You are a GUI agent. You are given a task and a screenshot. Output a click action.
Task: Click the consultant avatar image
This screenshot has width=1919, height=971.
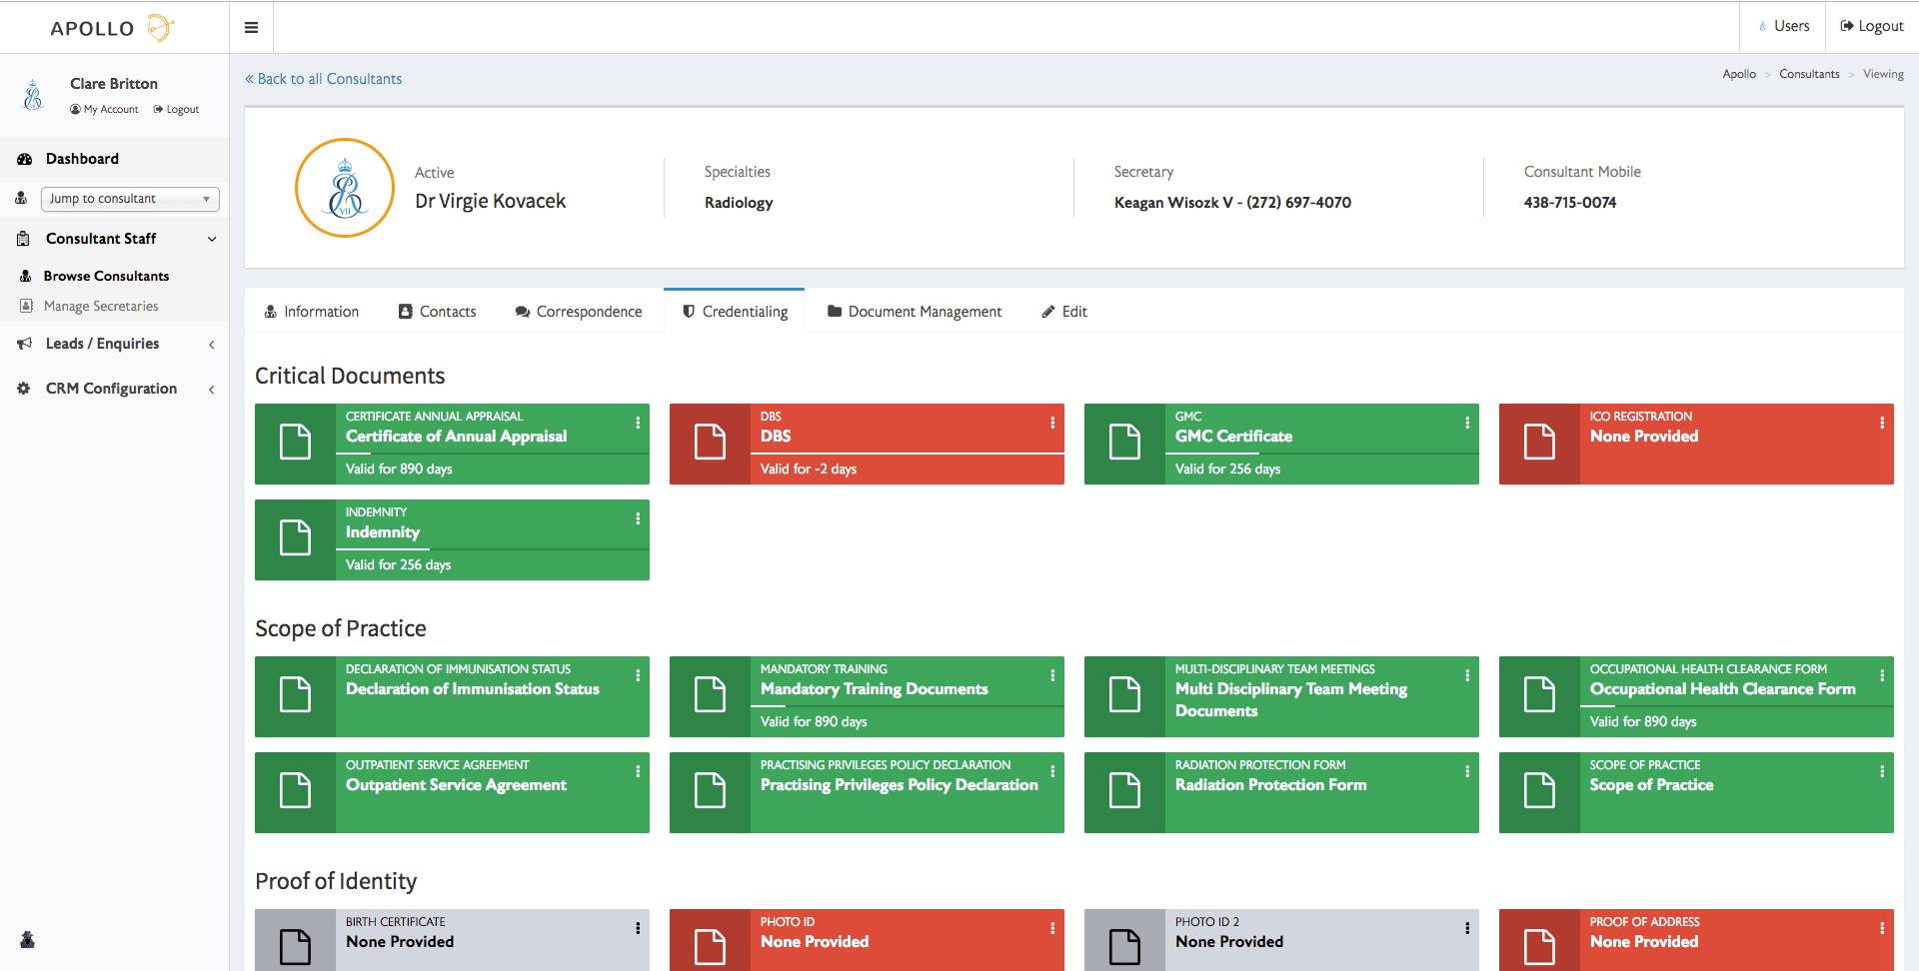(x=345, y=188)
